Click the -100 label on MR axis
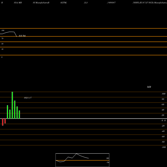167x167 pixels. click(x=164, y=147)
